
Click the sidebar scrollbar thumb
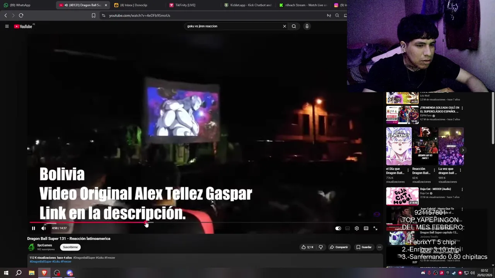(x=493, y=118)
